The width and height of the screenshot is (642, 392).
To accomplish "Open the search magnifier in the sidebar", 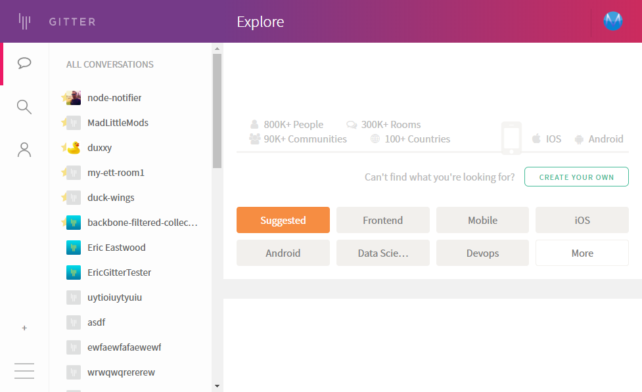I will 24,107.
